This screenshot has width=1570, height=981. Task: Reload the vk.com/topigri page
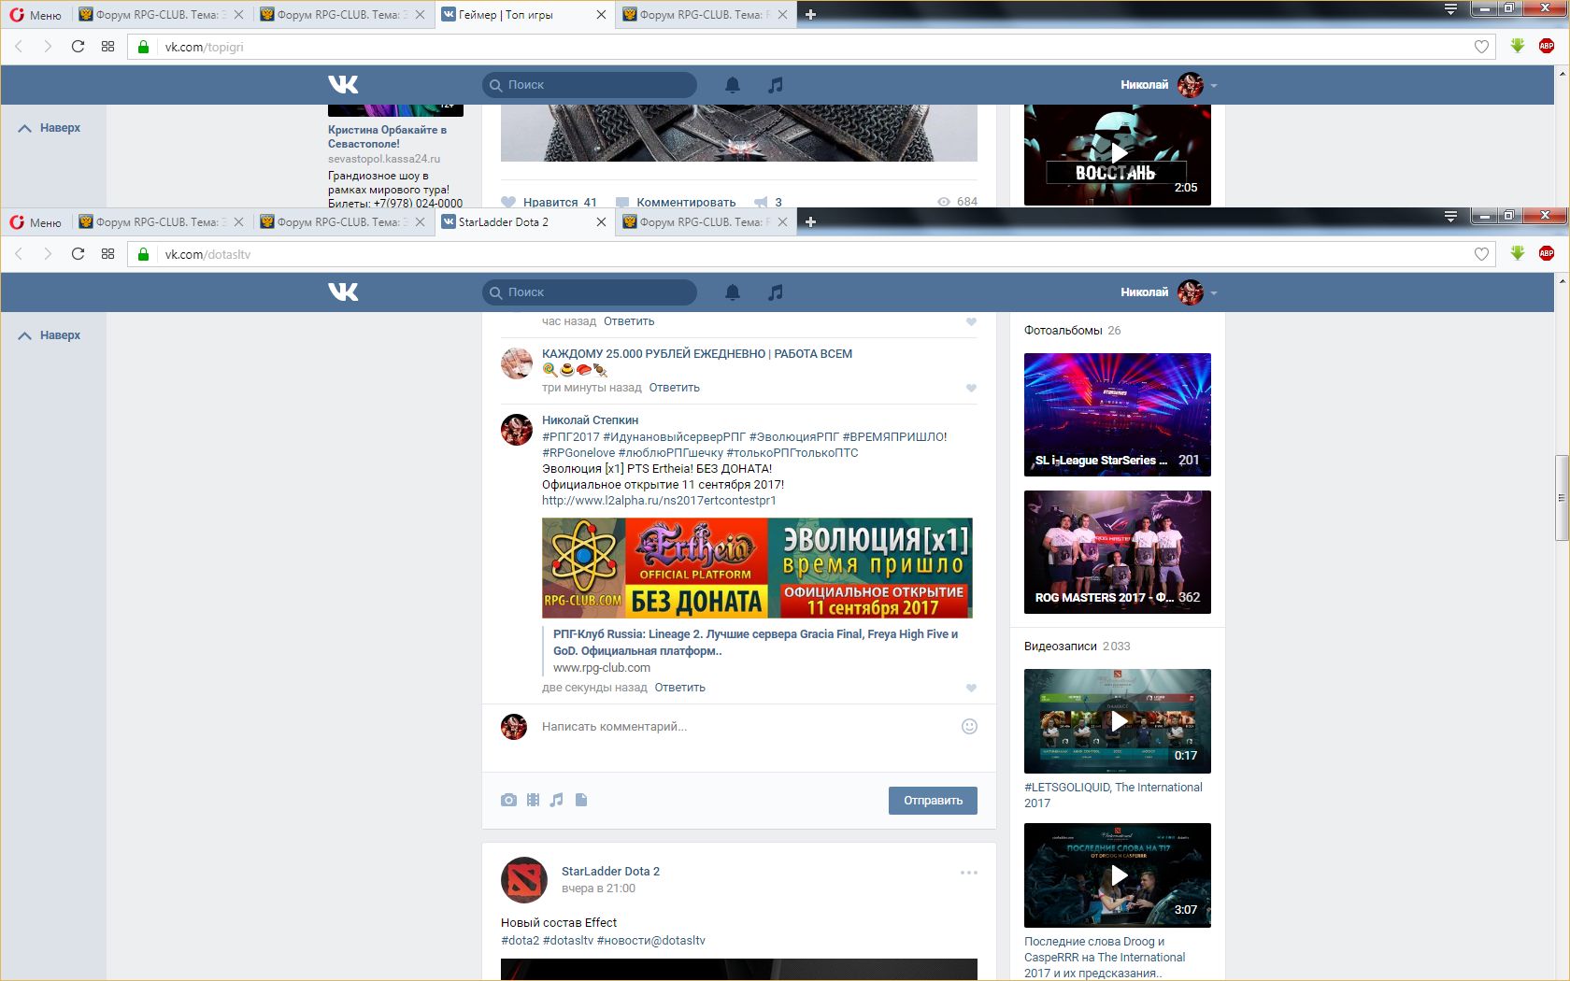click(78, 47)
